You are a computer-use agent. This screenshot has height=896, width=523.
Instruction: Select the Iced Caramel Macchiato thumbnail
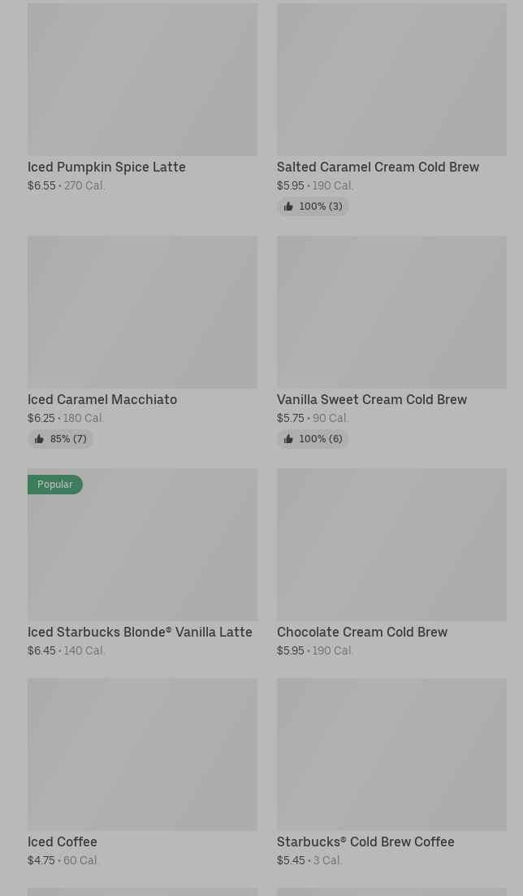142,312
